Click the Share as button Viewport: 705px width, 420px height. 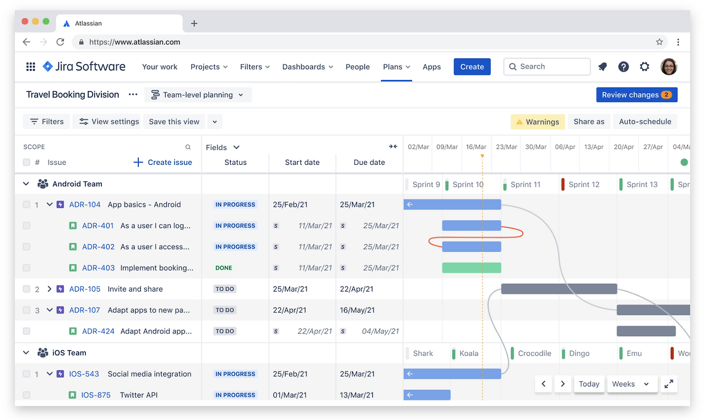589,122
